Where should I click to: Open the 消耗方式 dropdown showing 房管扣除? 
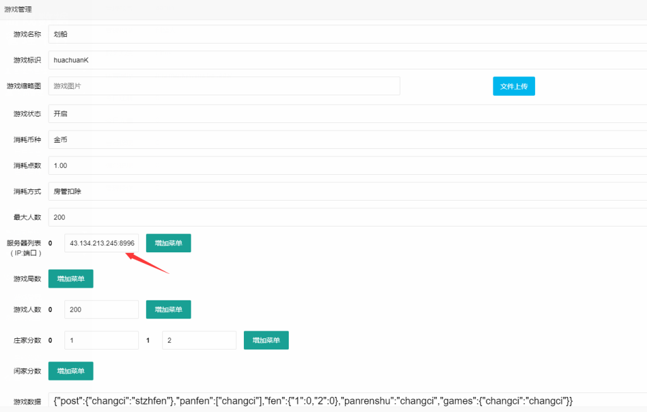click(x=346, y=191)
